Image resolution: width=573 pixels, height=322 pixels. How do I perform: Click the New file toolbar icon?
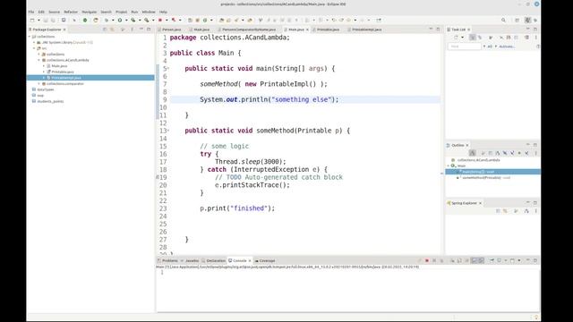coord(32,20)
